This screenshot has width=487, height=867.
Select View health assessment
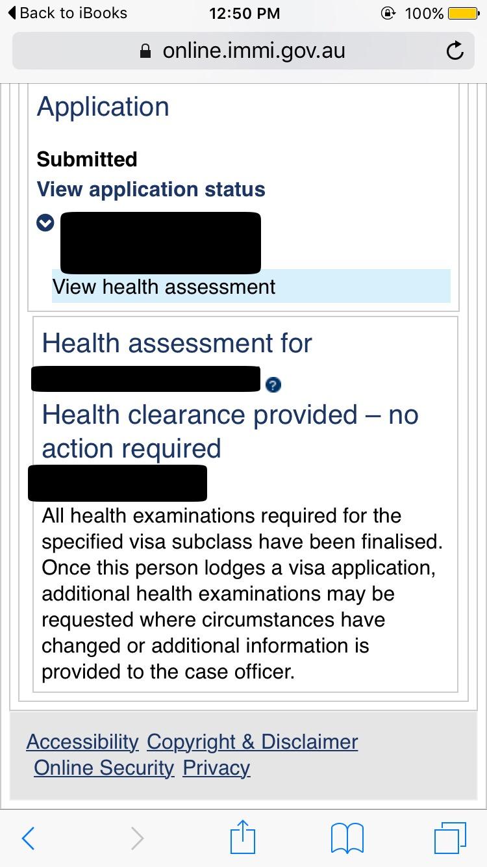point(164,287)
